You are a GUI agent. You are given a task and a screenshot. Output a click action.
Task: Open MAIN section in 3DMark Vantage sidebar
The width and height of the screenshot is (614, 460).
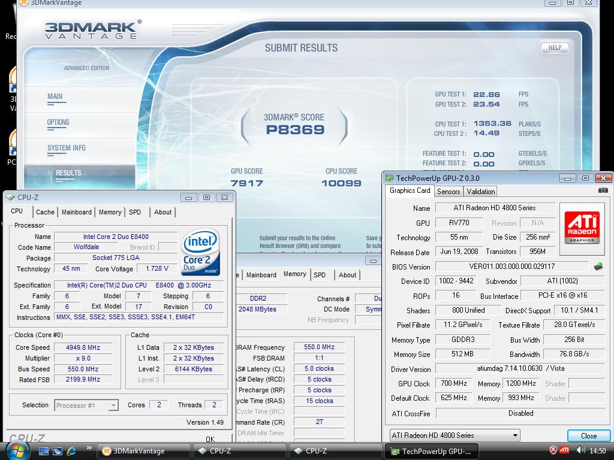(x=55, y=96)
